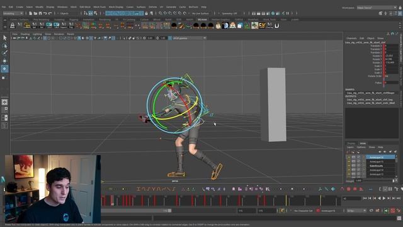
Task: Toggle red auto keyframe button in range bar
Action: click(392, 211)
